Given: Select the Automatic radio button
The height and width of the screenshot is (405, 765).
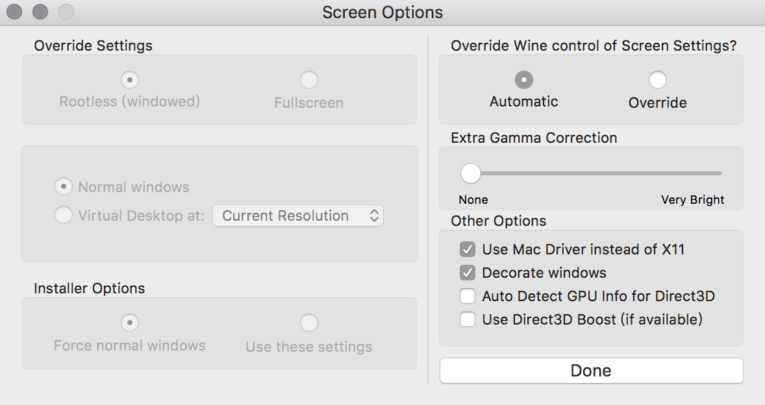Looking at the screenshot, I should click(523, 80).
